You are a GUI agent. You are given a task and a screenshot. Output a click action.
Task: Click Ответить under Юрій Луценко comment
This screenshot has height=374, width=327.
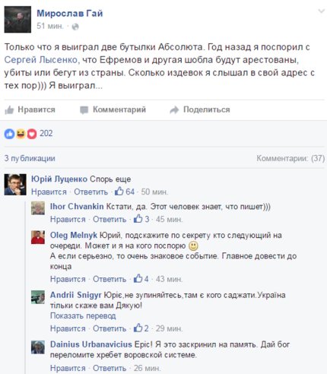90,192
